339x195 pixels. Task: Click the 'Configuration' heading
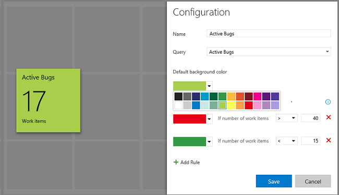[201, 12]
